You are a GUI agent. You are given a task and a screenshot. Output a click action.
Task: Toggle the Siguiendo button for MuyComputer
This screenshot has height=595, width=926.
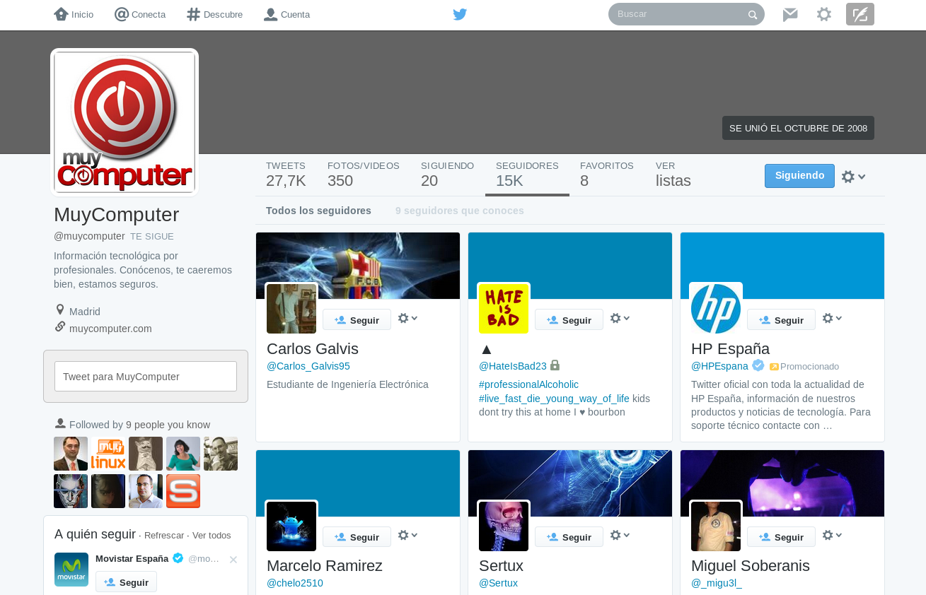click(x=799, y=176)
